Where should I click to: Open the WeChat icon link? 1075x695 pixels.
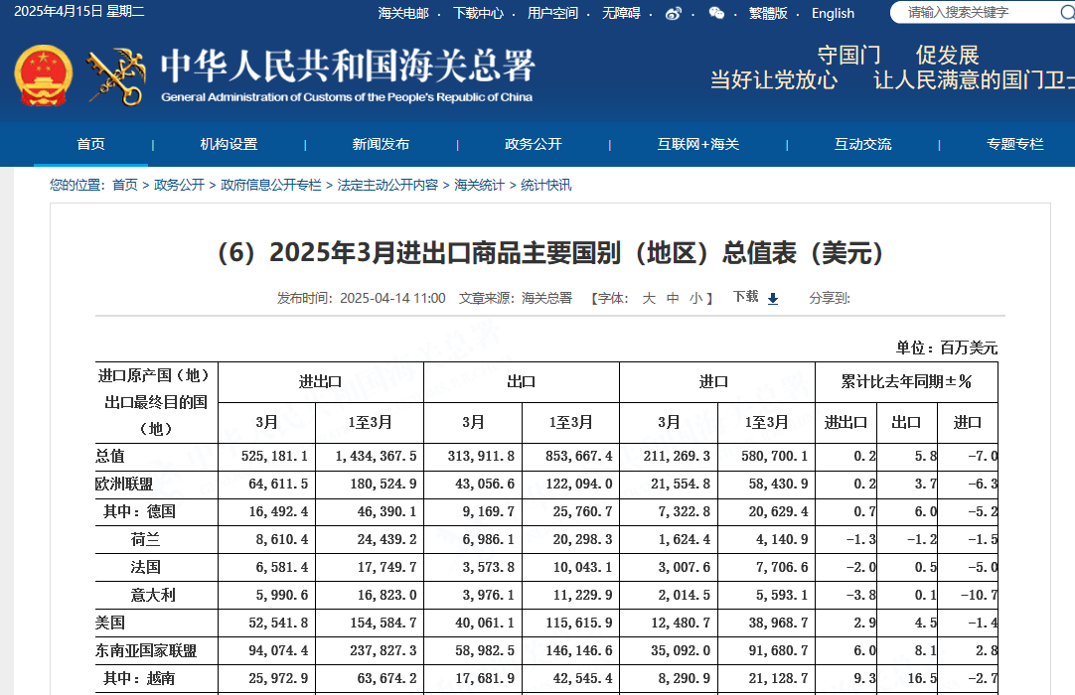pos(716,13)
